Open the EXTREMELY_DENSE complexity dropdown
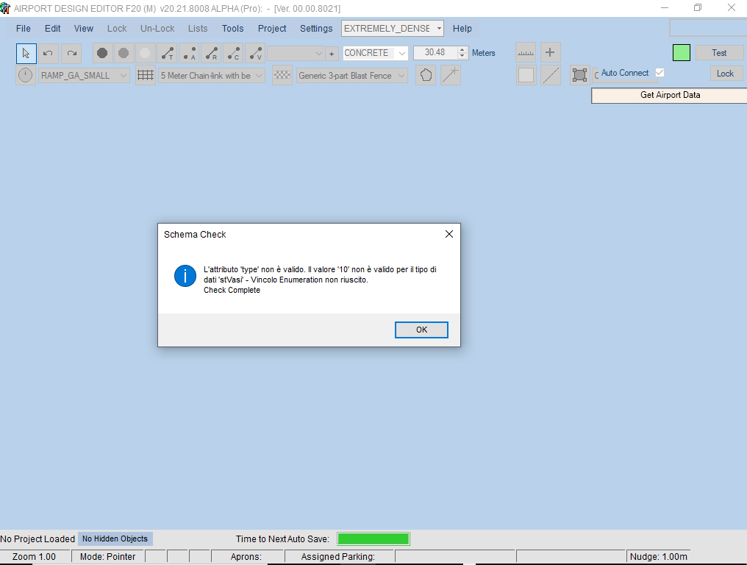747x565 pixels. (393, 29)
